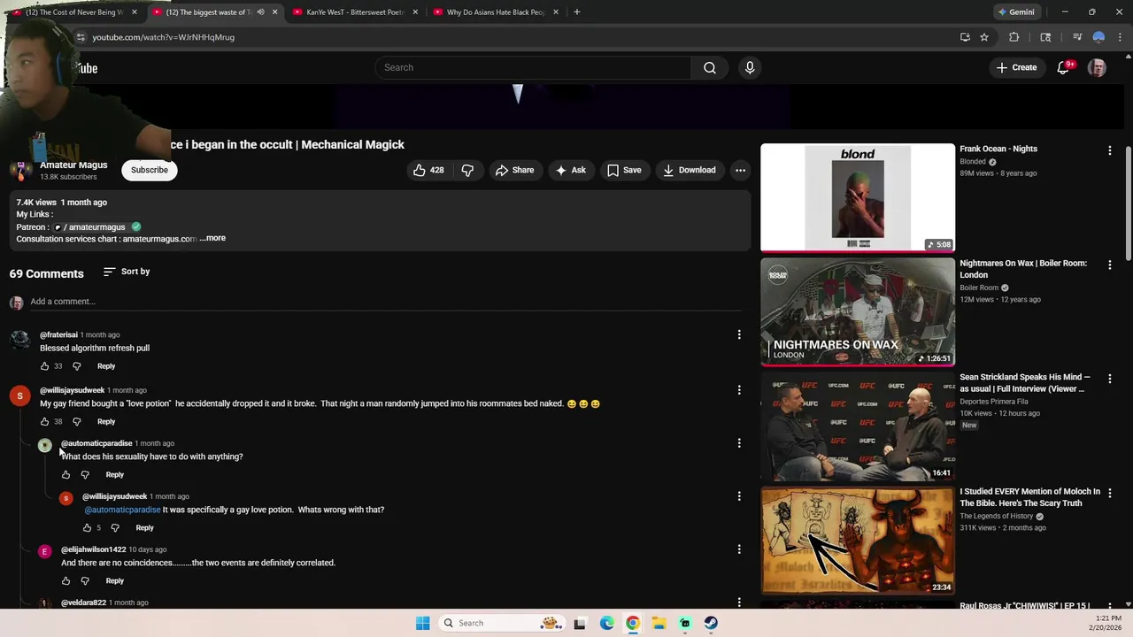Dislike the 'gay love potion' reply
Viewport: 1133px width, 637px height.
pos(115,528)
